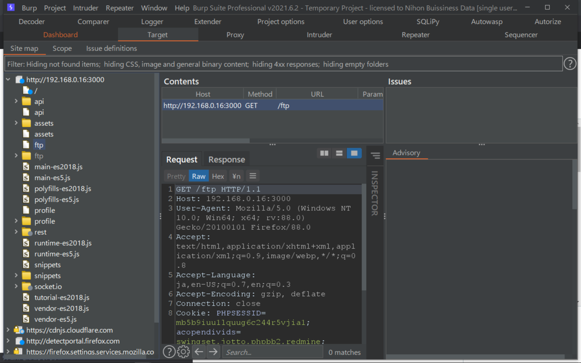This screenshot has height=363, width=581.
Task: Sort contents by Method column header
Action: coord(260,94)
